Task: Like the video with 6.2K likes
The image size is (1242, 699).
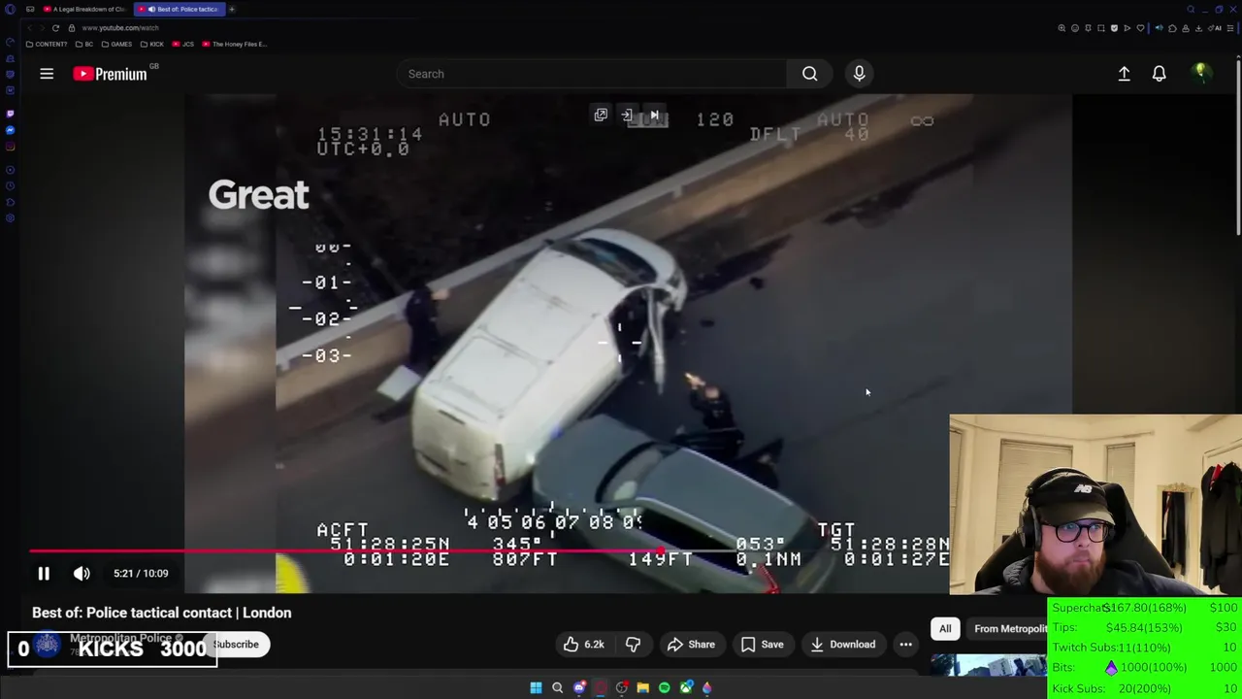Action: 583,645
